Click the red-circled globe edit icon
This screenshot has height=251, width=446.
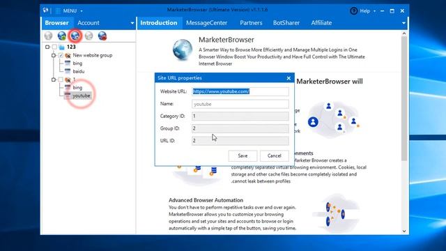(x=75, y=36)
